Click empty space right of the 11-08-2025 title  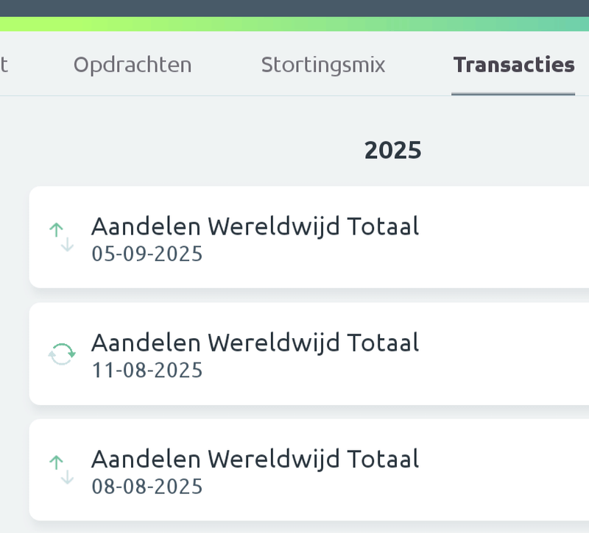click(x=508, y=354)
